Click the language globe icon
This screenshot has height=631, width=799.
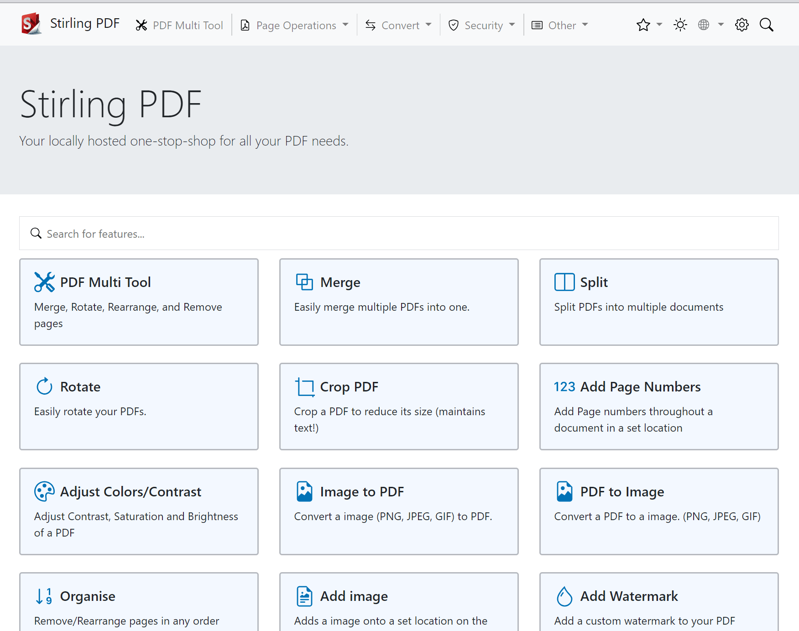[x=704, y=25]
